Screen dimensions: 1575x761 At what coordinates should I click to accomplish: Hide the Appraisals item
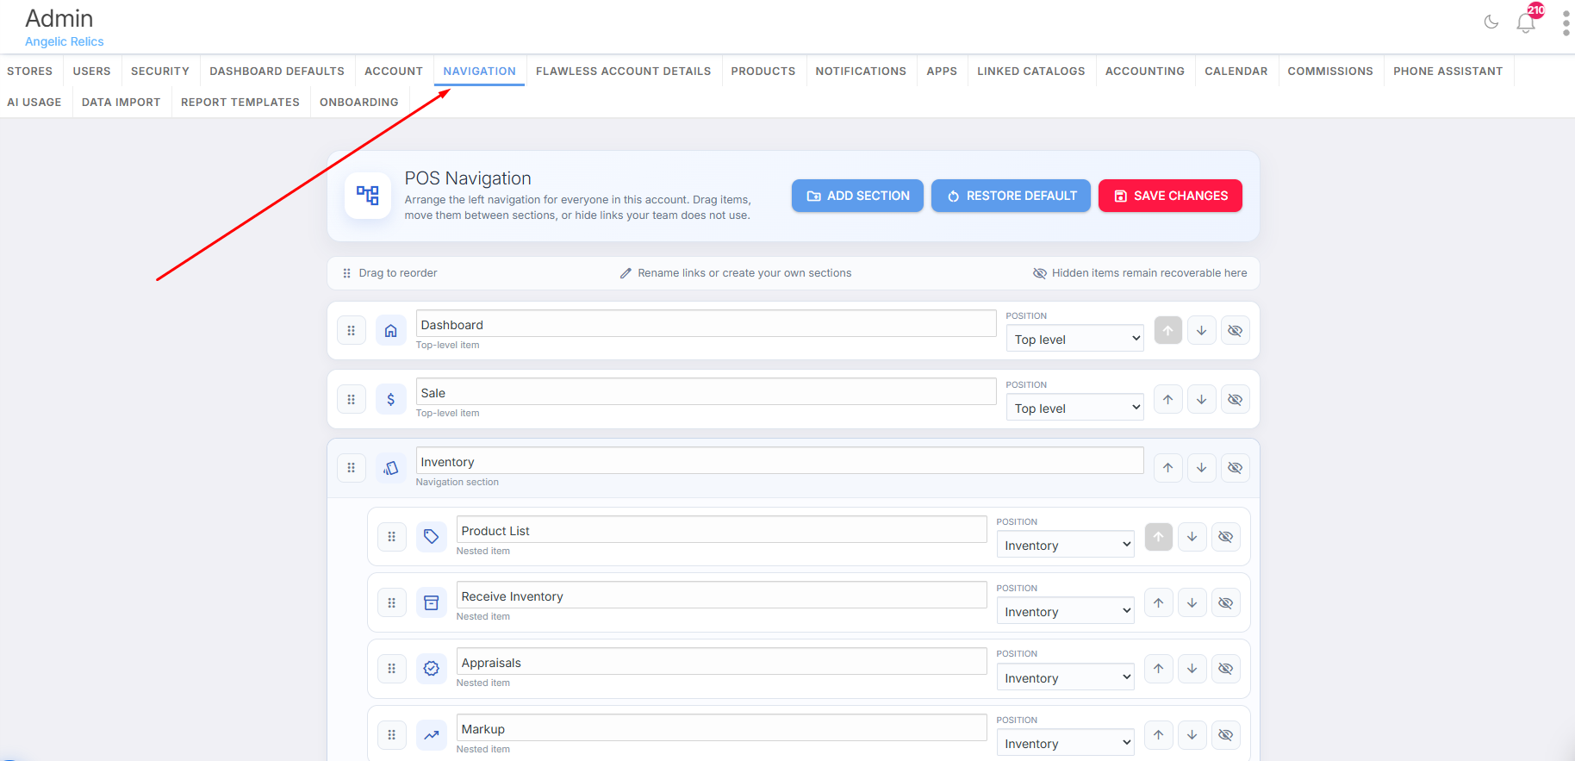(1226, 669)
